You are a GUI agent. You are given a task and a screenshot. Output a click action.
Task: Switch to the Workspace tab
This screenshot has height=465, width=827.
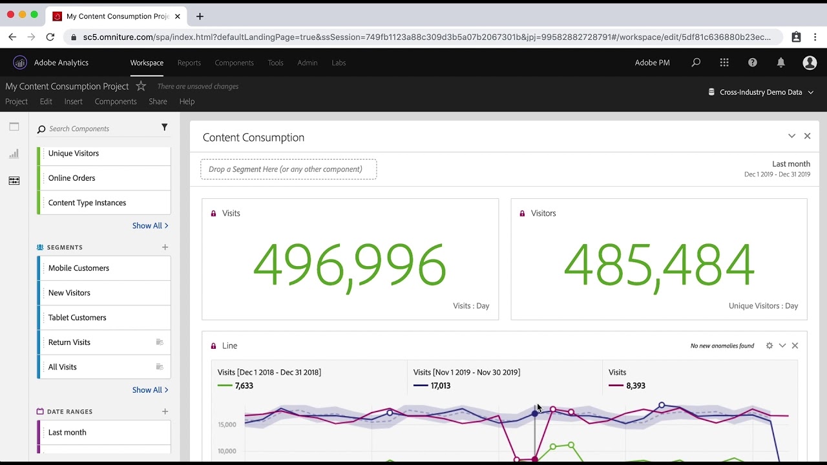click(147, 63)
